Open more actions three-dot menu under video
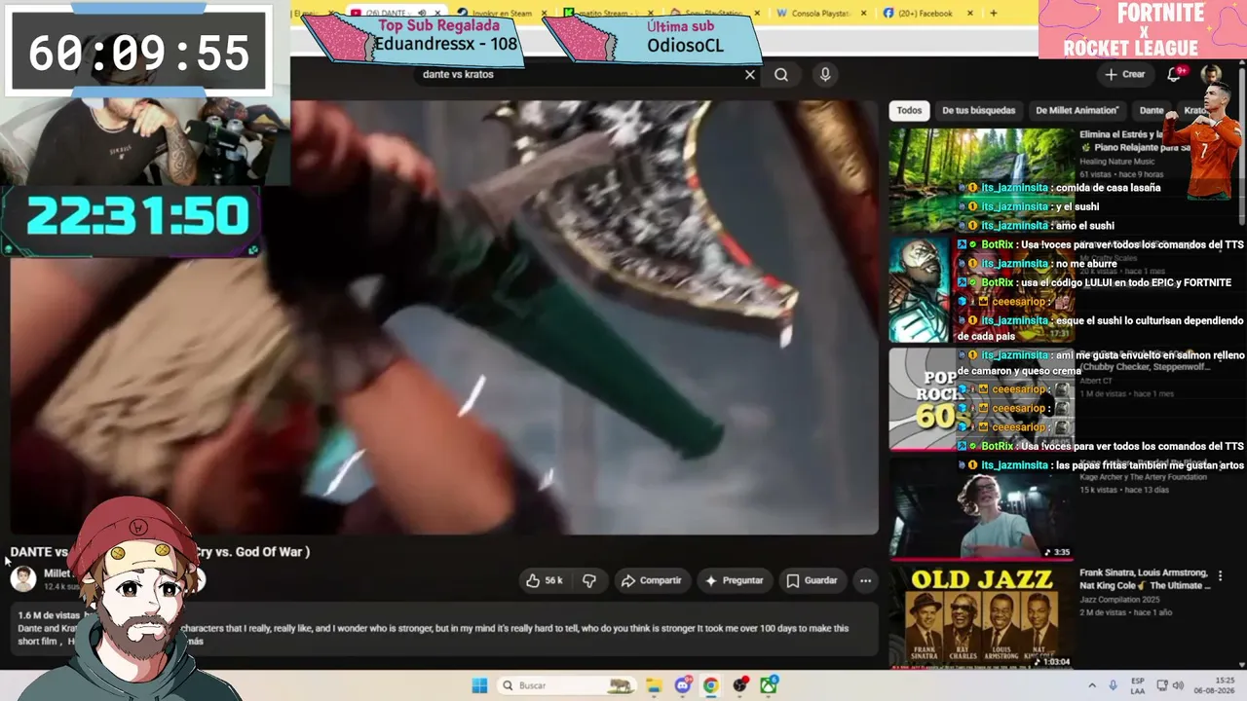The height and width of the screenshot is (701, 1247). tap(865, 580)
